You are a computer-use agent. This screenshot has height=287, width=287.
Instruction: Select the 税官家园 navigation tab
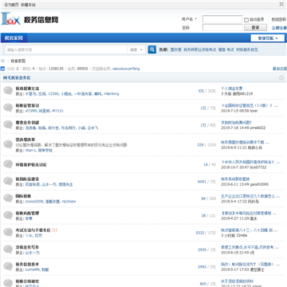click(14, 38)
